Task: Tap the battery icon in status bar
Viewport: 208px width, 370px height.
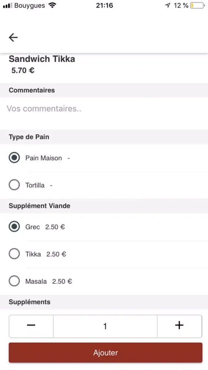Action: 197,6
